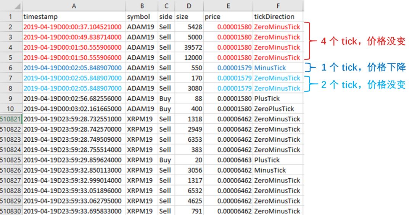Select timestamp 2019-04-19D00:02:56.682556000 cell
The width and height of the screenshot is (412, 215).
click(74, 99)
